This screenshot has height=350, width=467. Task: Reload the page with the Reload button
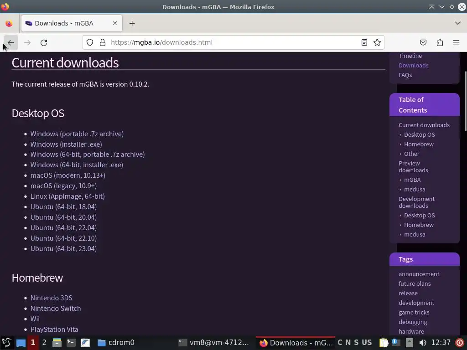44,42
